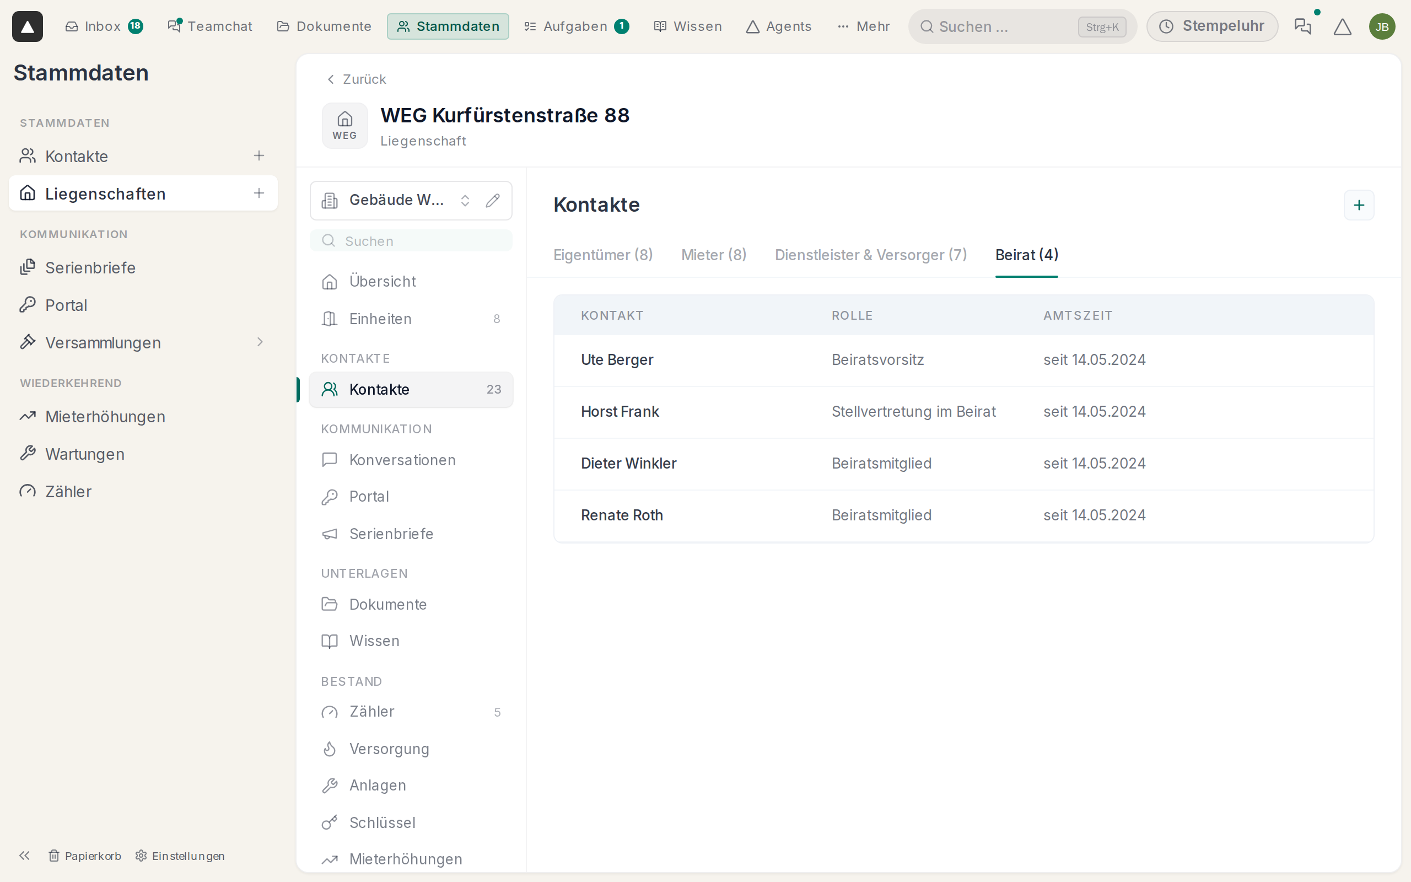Open Einheiten in property sidebar
This screenshot has width=1411, height=882.
411,319
